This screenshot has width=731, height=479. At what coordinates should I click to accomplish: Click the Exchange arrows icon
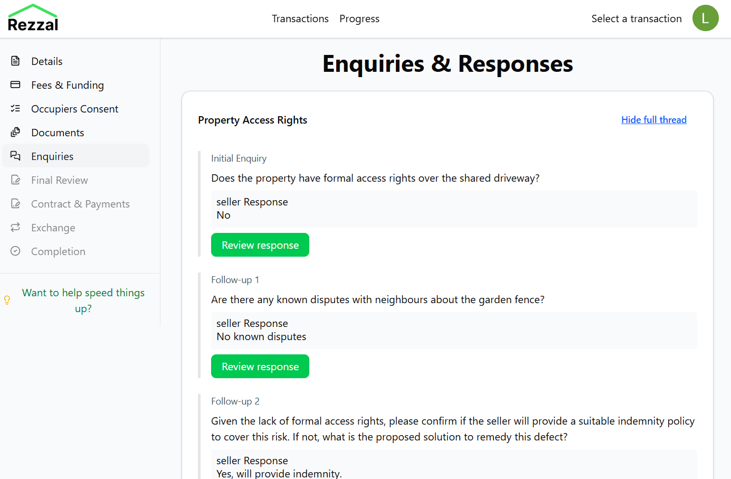click(x=16, y=227)
